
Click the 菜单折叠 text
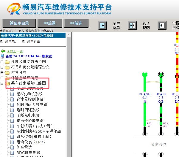tap(34, 41)
